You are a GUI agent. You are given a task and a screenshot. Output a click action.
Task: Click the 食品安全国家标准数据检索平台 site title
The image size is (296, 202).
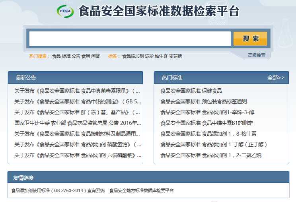tap(159, 11)
